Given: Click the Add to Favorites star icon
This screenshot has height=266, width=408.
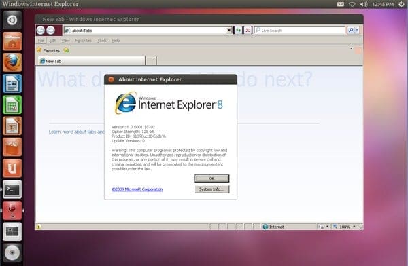Looking at the screenshot, I should 67,50.
